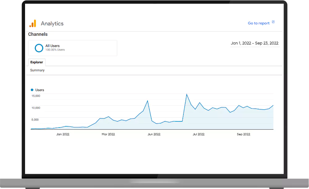
Task: Click the All Users donut segment icon
Action: pyautogui.click(x=39, y=48)
